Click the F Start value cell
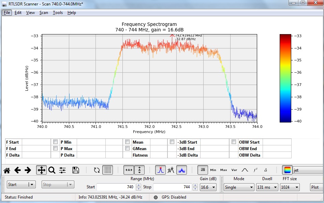 click(x=36, y=142)
